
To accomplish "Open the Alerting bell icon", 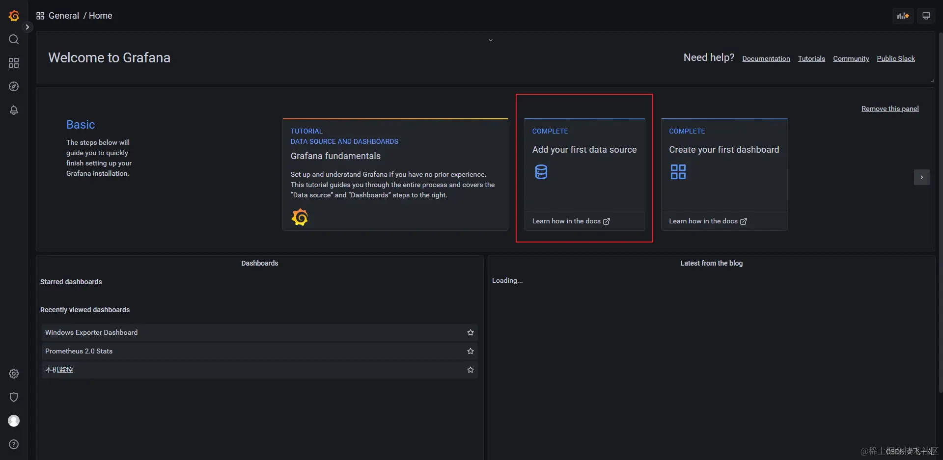I will [14, 110].
